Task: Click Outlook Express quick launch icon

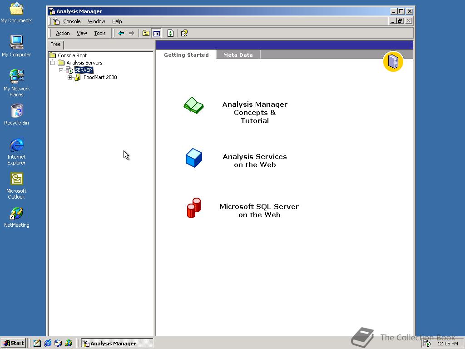Action: coord(58,344)
